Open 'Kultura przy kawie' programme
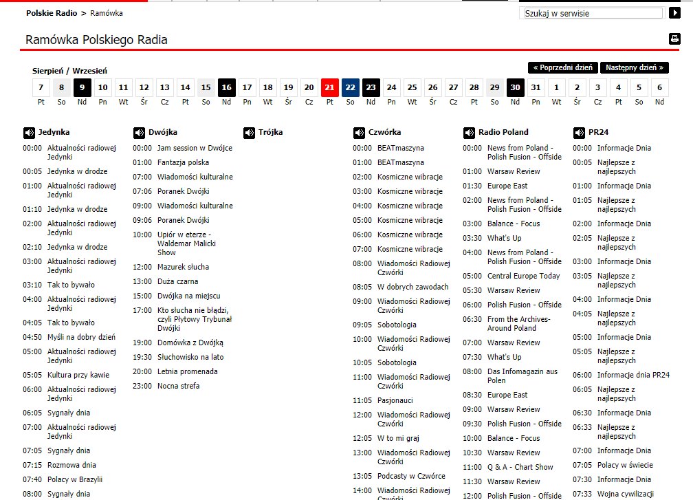The width and height of the screenshot is (693, 500). (x=78, y=375)
